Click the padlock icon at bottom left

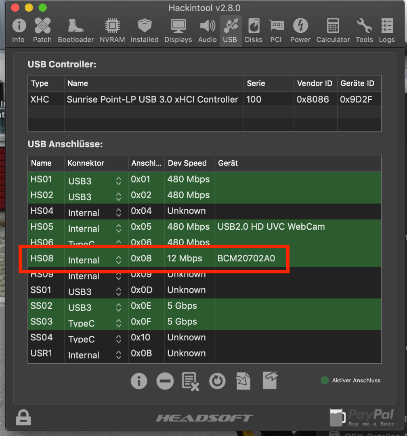(23, 417)
